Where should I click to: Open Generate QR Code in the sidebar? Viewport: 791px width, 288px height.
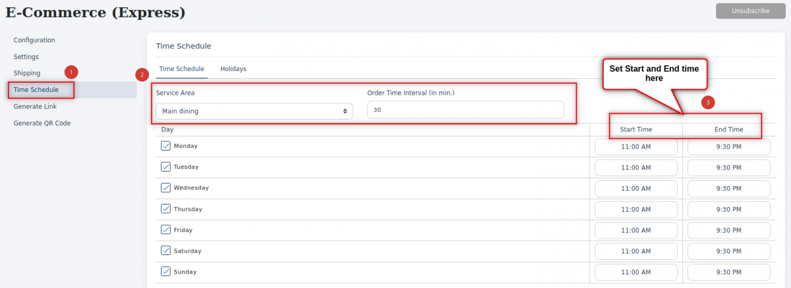[x=42, y=123]
